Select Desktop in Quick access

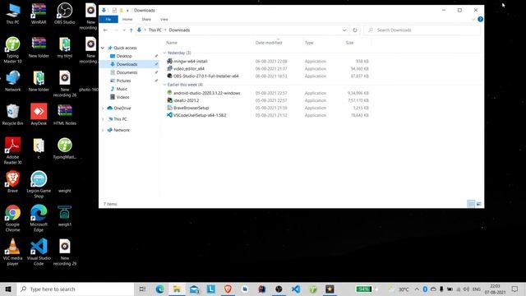coord(124,56)
